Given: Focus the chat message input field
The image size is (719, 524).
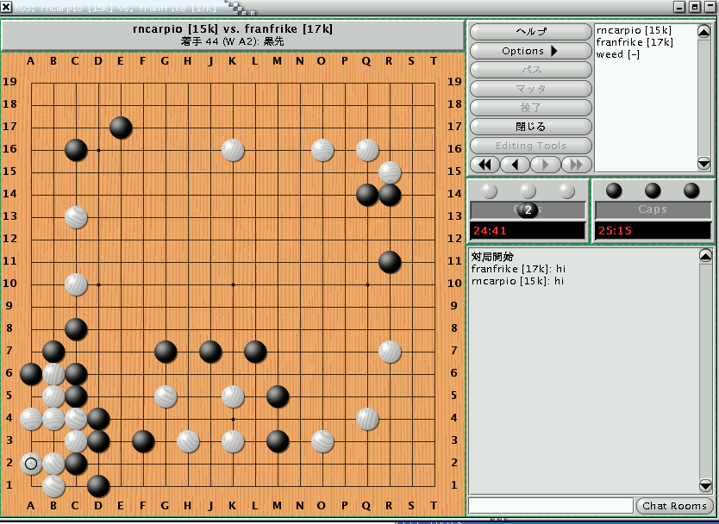Looking at the screenshot, I should pyautogui.click(x=550, y=506).
